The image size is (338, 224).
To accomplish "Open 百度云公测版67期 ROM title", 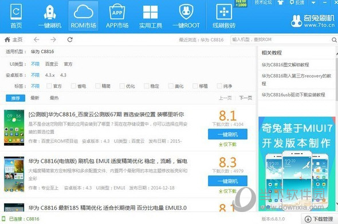I will point(107,114).
